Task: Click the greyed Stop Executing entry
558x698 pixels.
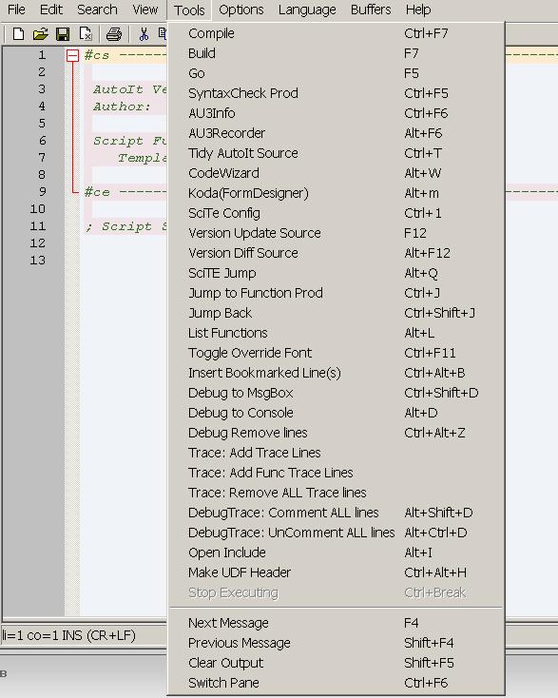Action: pyautogui.click(x=336, y=593)
